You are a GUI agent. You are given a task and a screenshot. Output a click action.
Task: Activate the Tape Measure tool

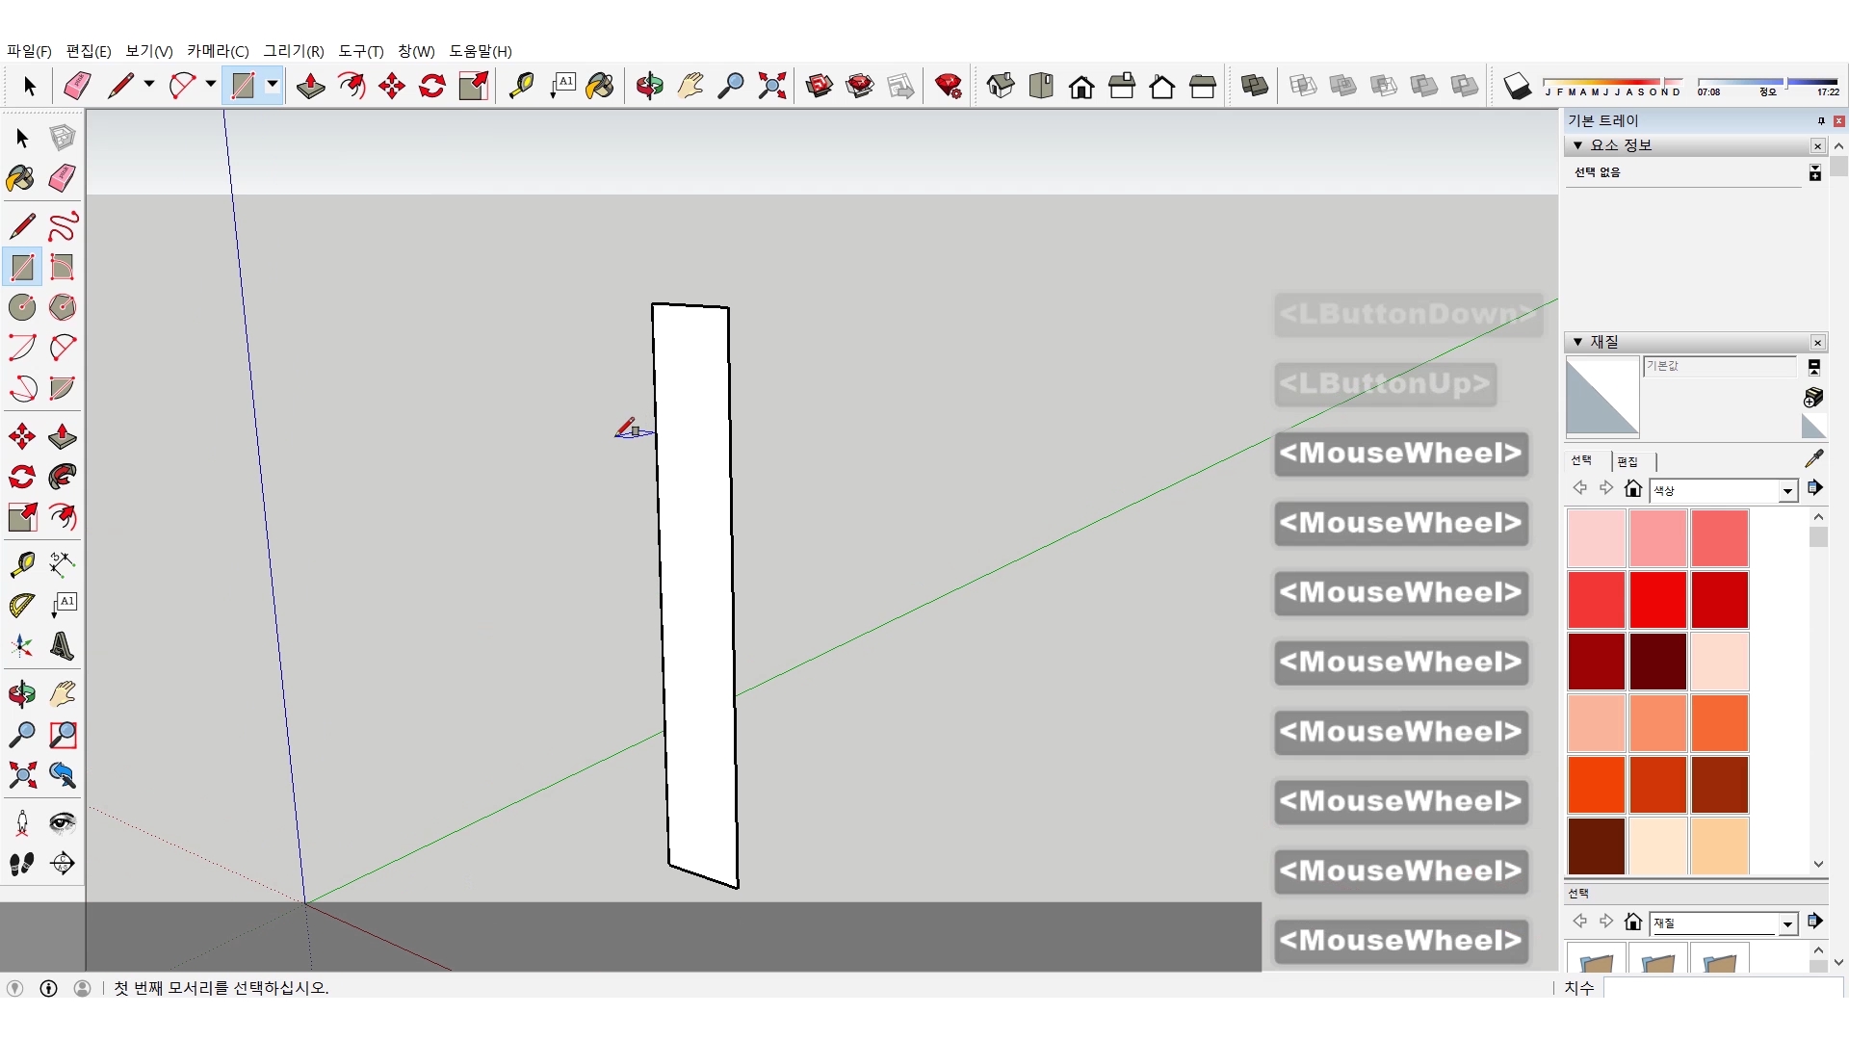[x=521, y=87]
